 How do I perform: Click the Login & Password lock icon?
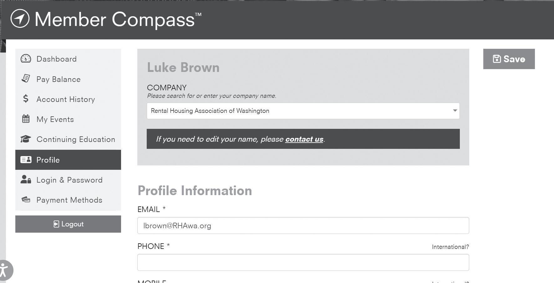pyautogui.click(x=26, y=179)
